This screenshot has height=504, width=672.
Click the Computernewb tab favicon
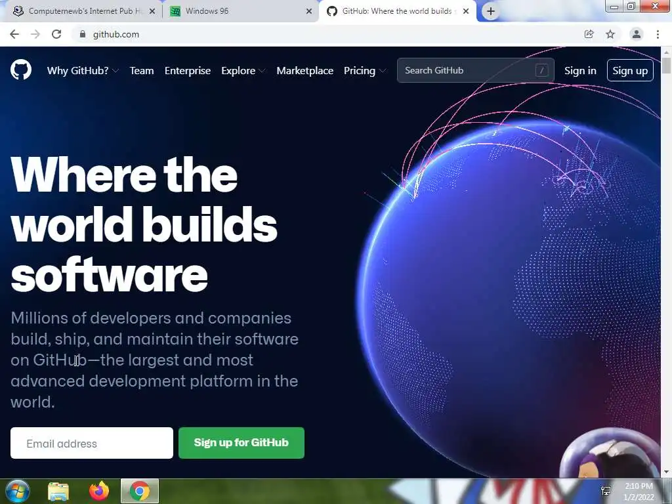(x=18, y=11)
